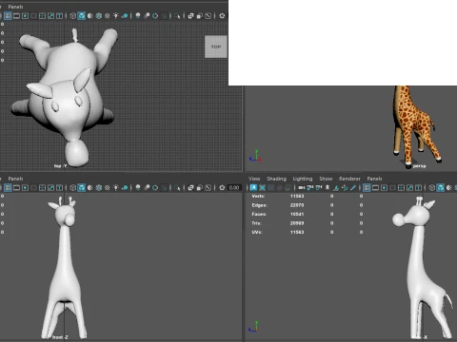Toggle X-ray joints in top view toolbar
The width and height of the screenshot is (457, 342).
pyautogui.click(x=208, y=16)
